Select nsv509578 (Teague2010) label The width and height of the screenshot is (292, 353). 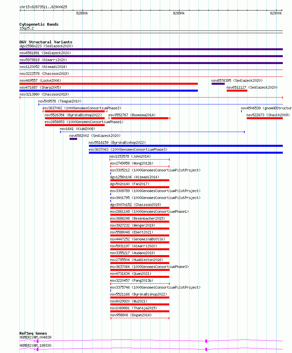pos(60,101)
